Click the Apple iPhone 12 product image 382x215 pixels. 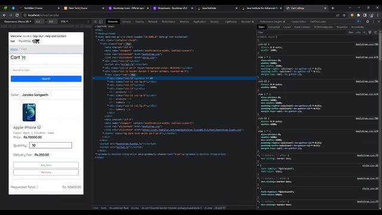[29, 112]
